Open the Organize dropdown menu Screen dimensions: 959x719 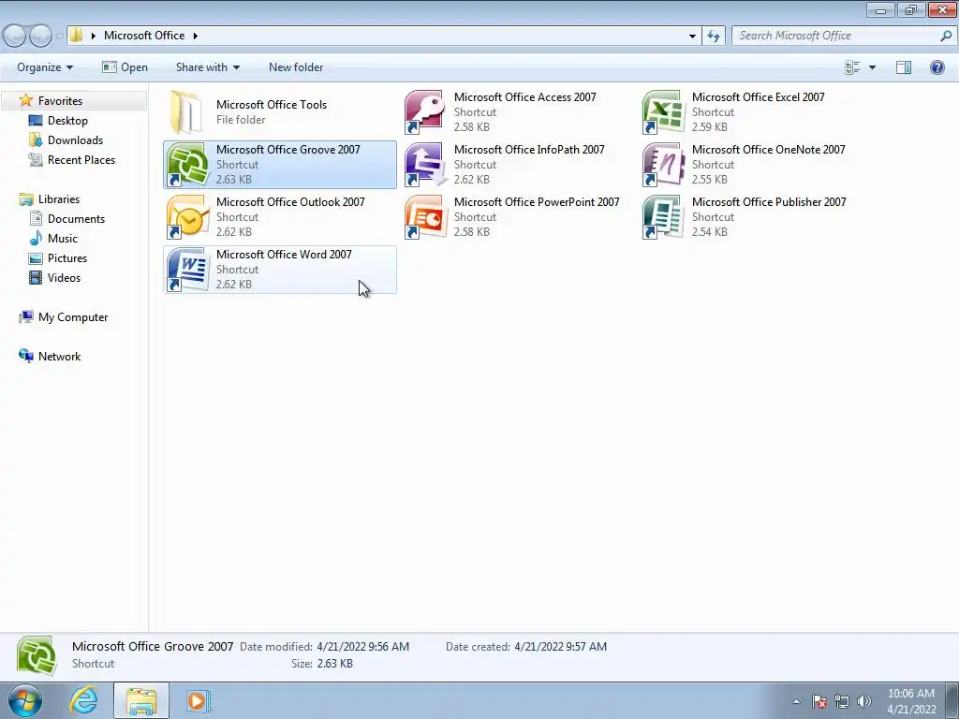tap(45, 67)
